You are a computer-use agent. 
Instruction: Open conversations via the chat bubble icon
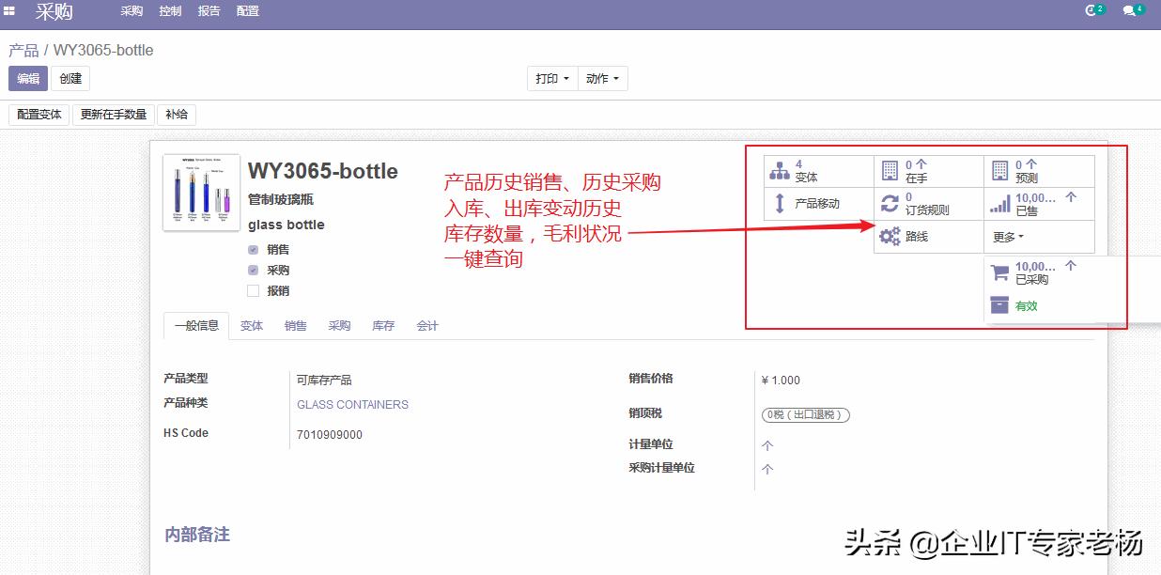(x=1130, y=10)
